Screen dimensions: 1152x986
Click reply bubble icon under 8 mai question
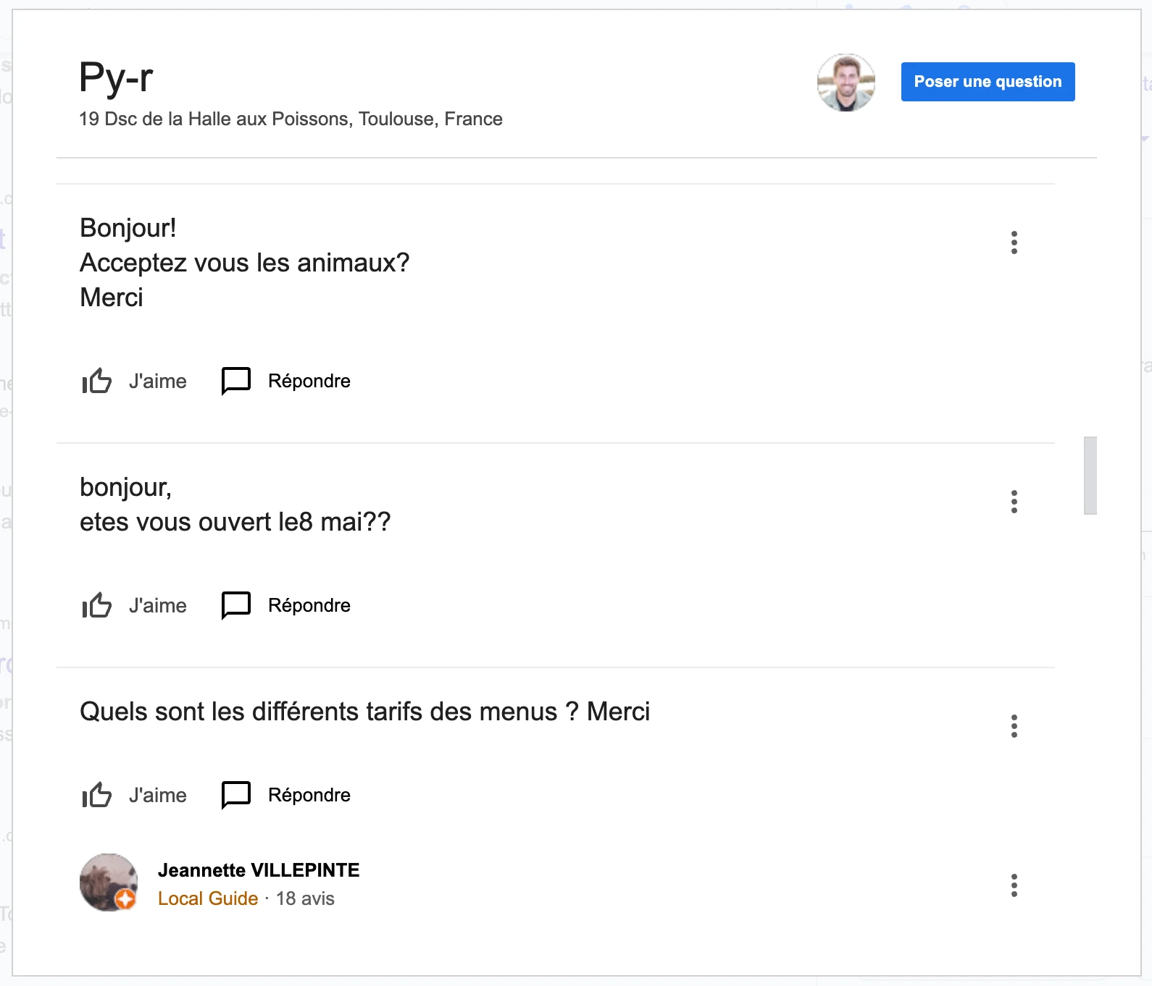[235, 605]
